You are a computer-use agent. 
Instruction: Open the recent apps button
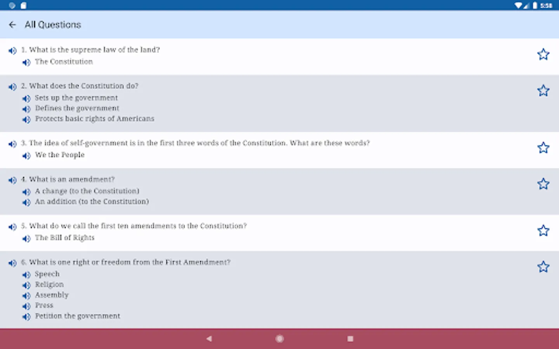(x=351, y=339)
